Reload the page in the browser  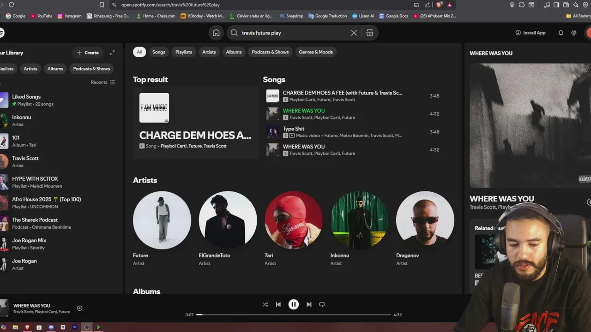11,5
